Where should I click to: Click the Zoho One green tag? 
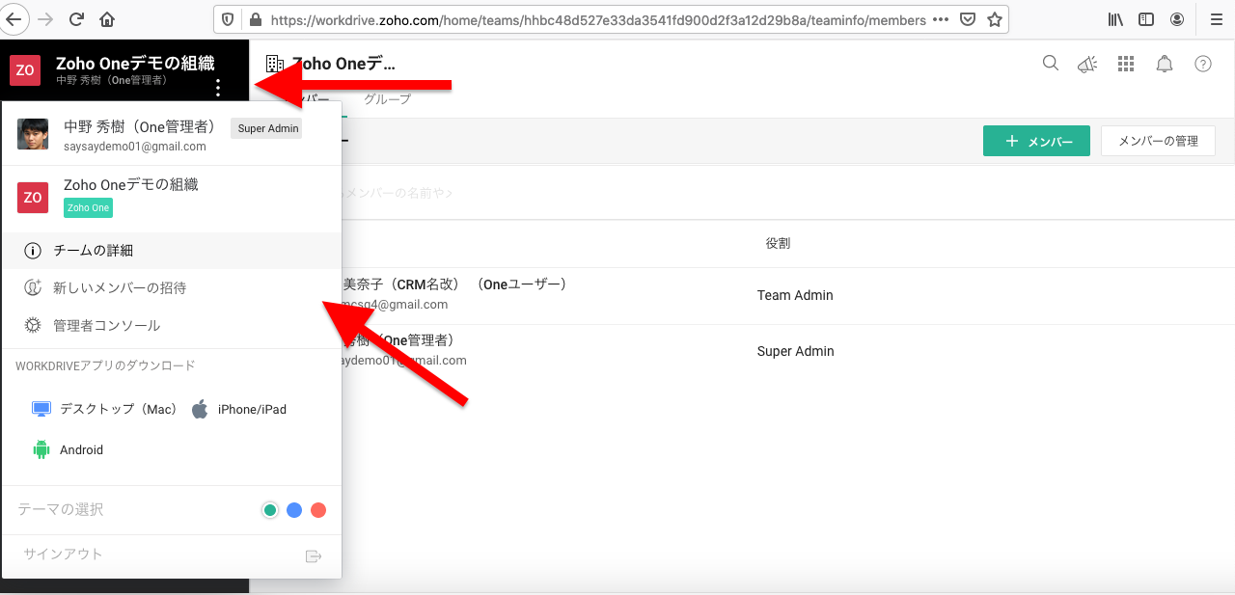tap(88, 207)
